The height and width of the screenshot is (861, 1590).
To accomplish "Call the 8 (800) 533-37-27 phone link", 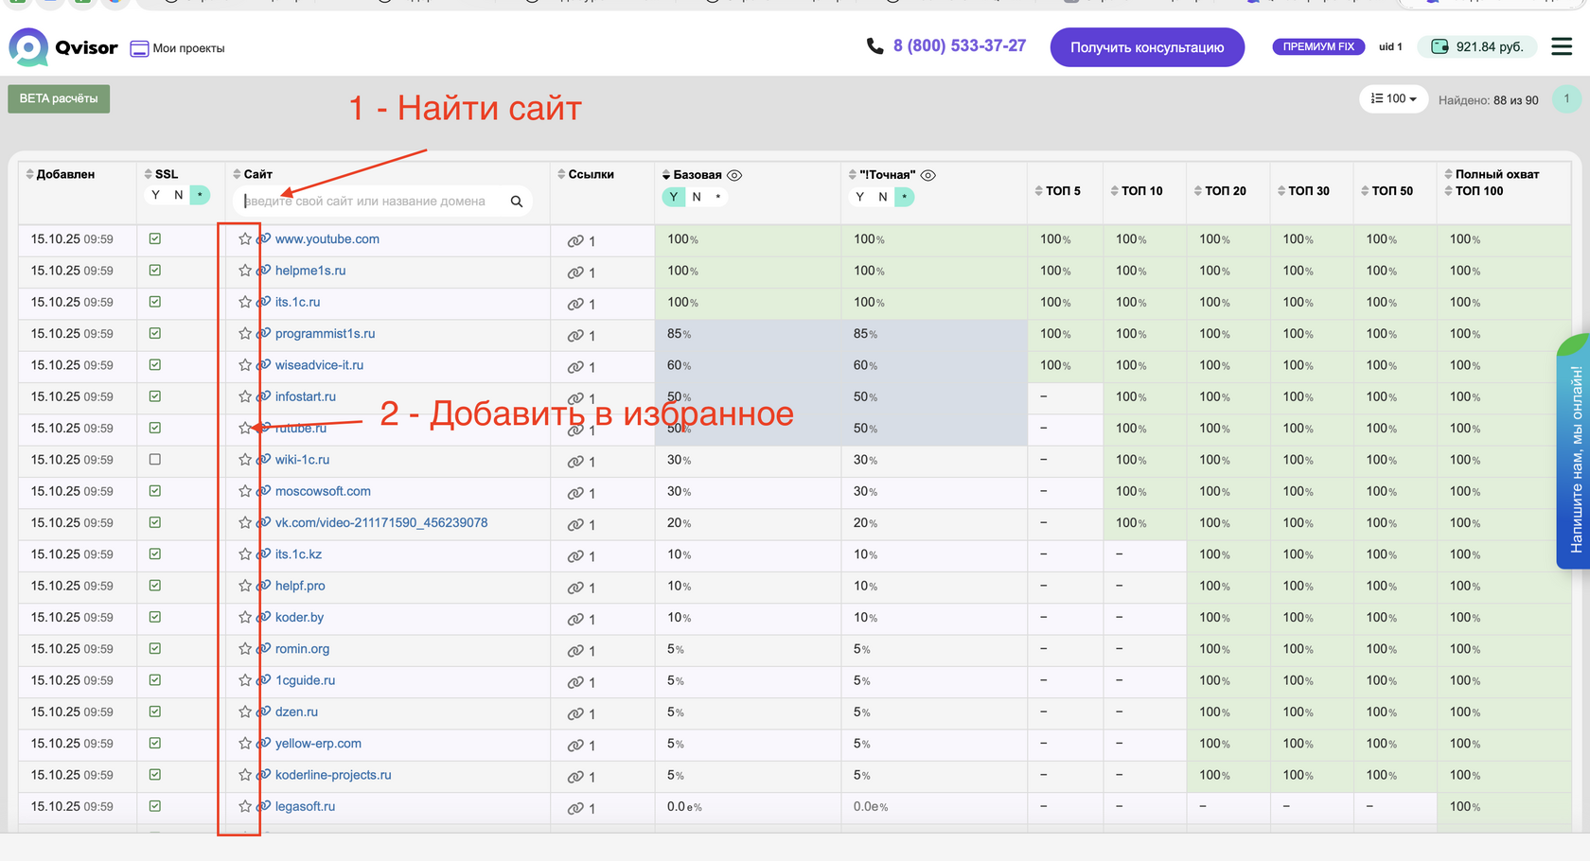I will (x=960, y=45).
